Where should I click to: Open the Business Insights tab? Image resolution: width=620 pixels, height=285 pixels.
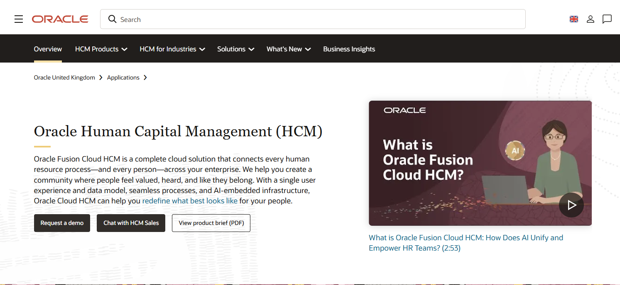tap(349, 49)
